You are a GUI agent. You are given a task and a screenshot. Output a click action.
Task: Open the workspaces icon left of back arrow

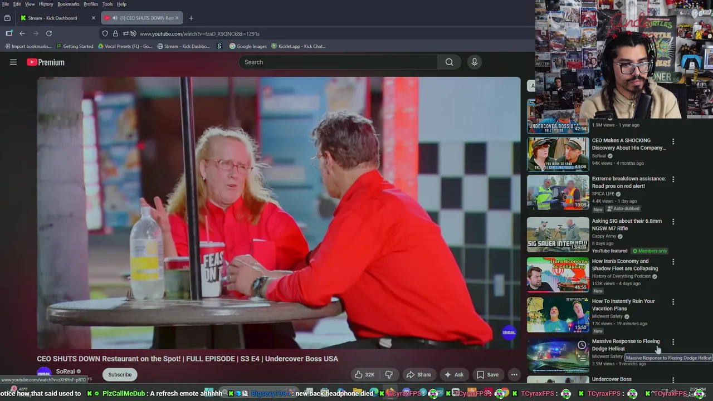[9, 33]
